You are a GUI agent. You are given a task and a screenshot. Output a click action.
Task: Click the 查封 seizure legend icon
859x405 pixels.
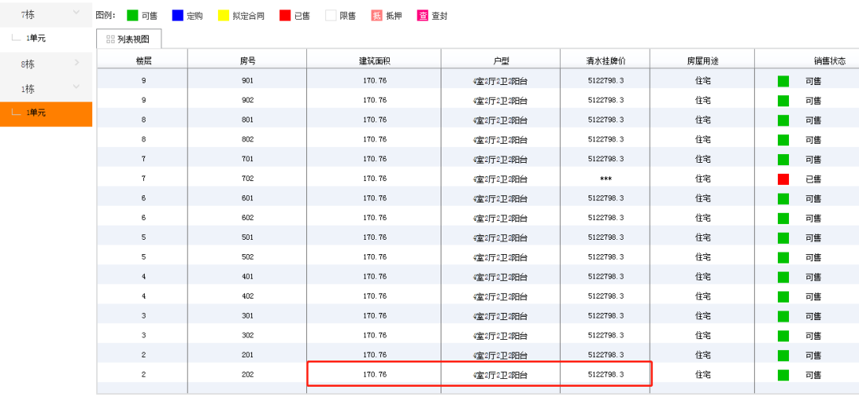[x=422, y=16]
